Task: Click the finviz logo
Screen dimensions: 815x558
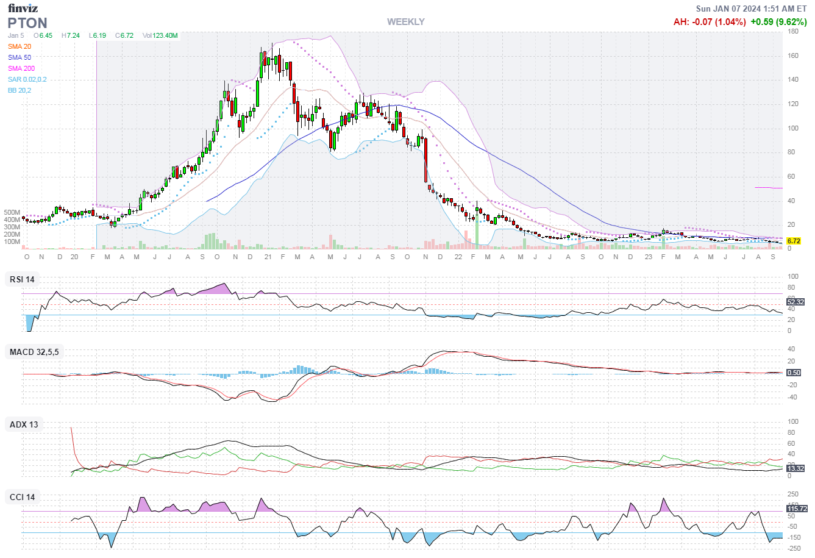Action: click(x=23, y=8)
